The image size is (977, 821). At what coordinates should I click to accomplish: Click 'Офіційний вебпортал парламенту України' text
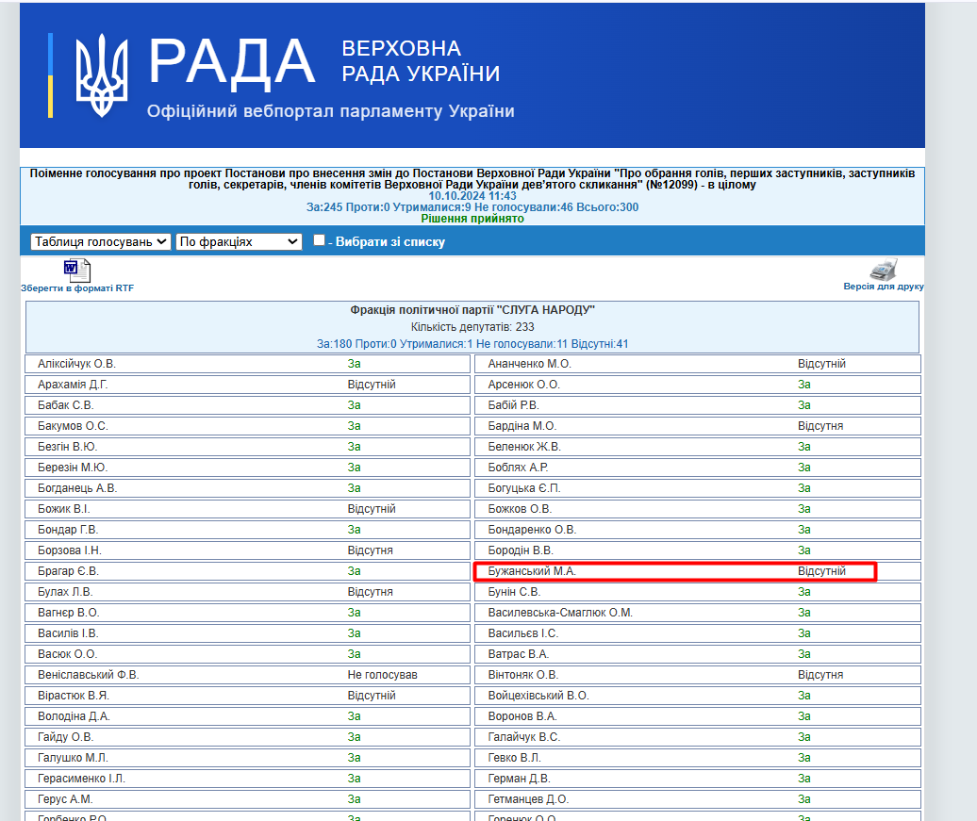click(x=331, y=111)
